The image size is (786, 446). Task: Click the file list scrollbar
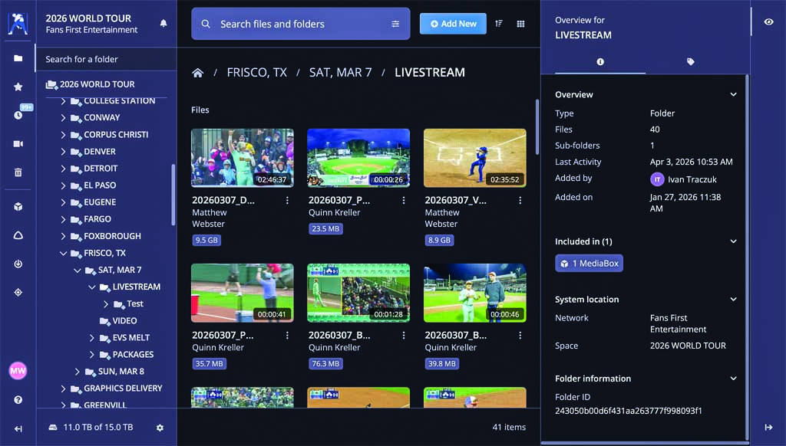click(537, 126)
